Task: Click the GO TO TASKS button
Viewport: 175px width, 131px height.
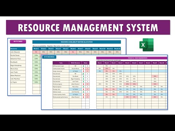Action: coord(18,41)
